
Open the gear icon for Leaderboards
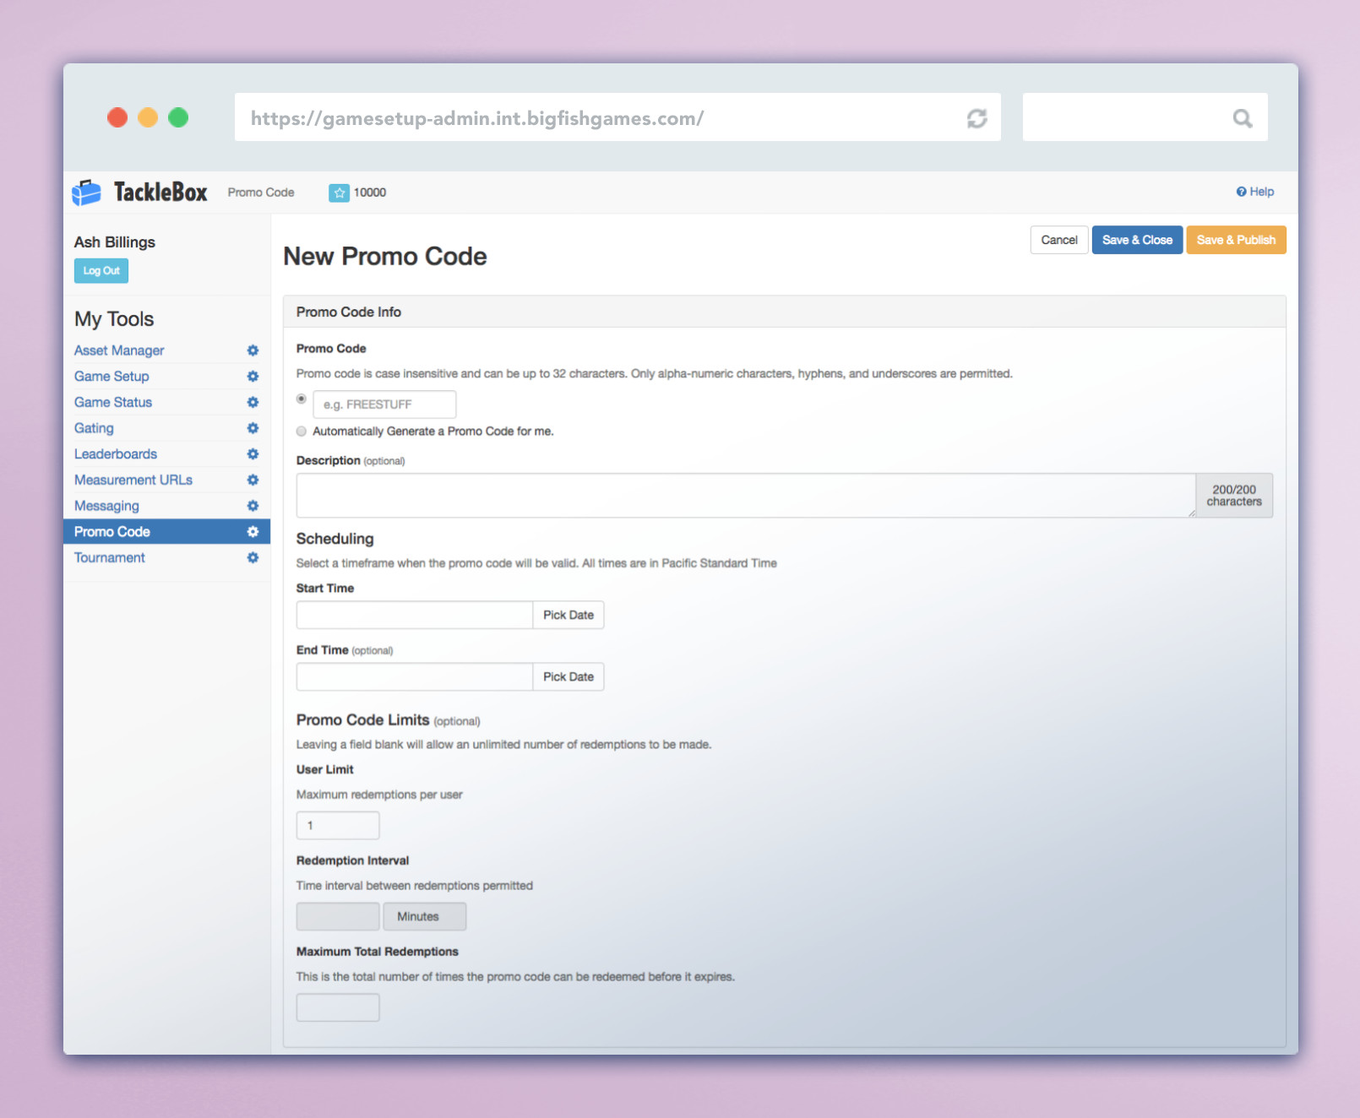253,454
